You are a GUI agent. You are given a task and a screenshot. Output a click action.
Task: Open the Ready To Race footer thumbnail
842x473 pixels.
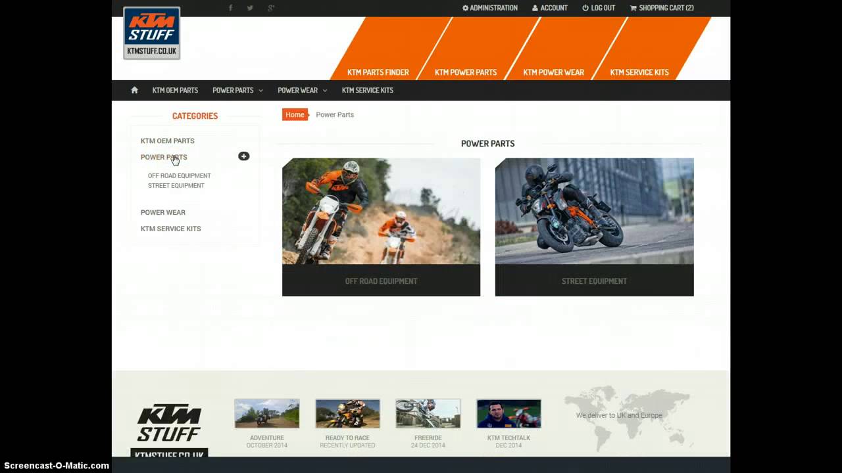[347, 413]
